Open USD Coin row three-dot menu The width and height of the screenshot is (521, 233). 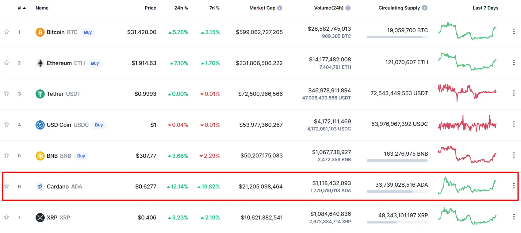(514, 124)
